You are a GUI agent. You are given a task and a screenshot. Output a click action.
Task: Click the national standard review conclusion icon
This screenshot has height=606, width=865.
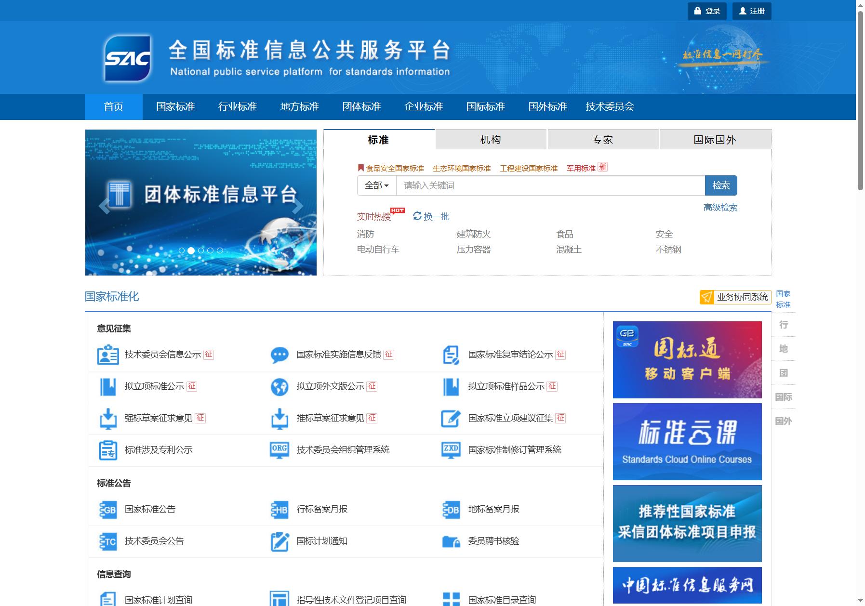pos(451,355)
